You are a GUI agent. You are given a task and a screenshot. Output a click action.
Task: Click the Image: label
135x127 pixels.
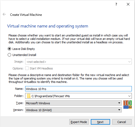click(x=19, y=62)
